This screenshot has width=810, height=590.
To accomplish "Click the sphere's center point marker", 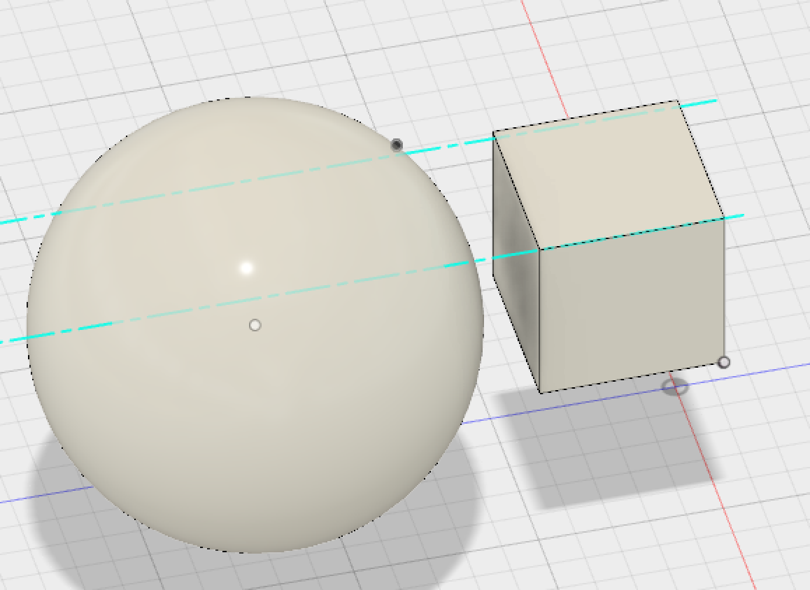I will tap(255, 324).
